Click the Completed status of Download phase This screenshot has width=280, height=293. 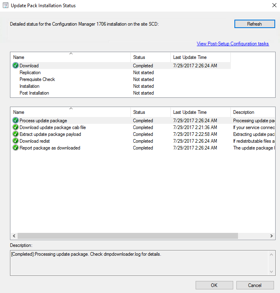click(143, 66)
